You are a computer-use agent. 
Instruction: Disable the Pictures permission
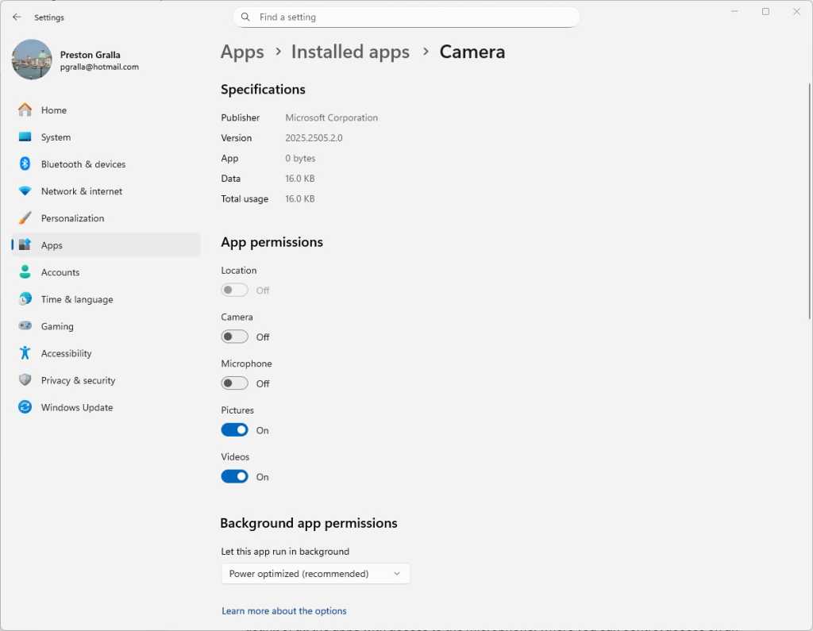coord(234,429)
